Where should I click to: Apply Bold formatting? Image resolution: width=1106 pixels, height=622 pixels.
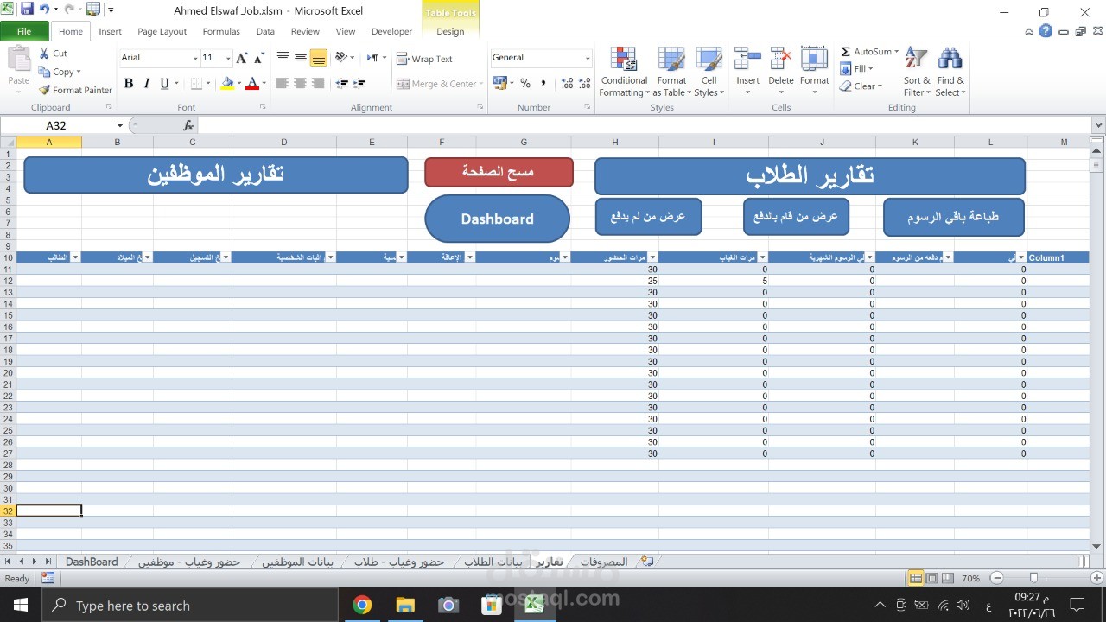pos(129,84)
